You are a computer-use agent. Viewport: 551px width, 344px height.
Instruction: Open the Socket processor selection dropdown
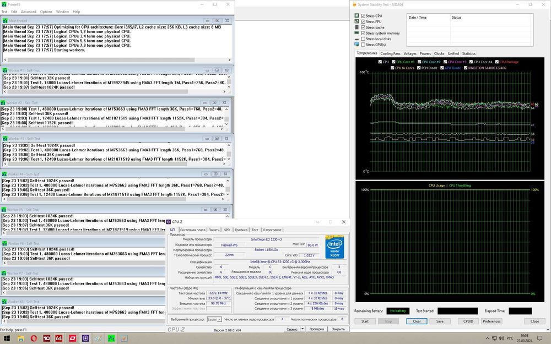pyautogui.click(x=214, y=319)
